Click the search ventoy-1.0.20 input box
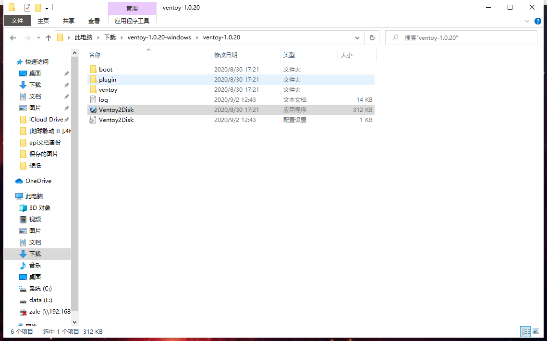This screenshot has height=341, width=547. [461, 37]
